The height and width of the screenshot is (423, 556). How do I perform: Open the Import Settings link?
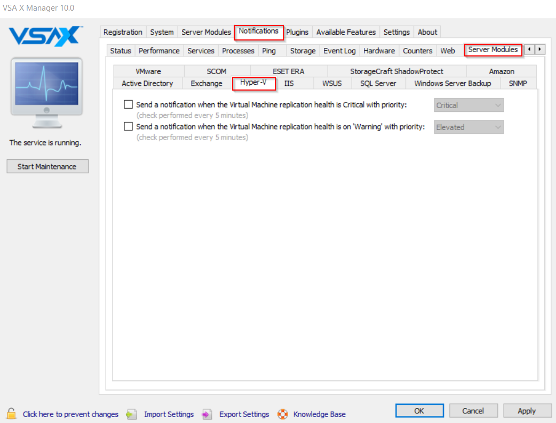pyautogui.click(x=169, y=414)
